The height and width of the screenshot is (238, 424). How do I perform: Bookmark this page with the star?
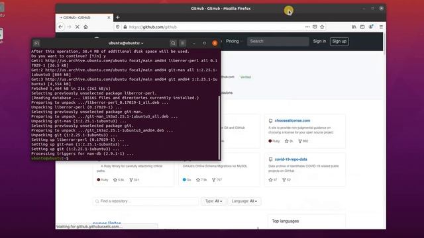pyautogui.click(x=322, y=27)
